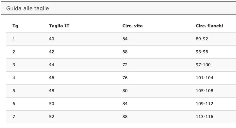Click the 'Tg' column header
Image resolution: width=236 pixels, height=128 pixels.
[15, 26]
